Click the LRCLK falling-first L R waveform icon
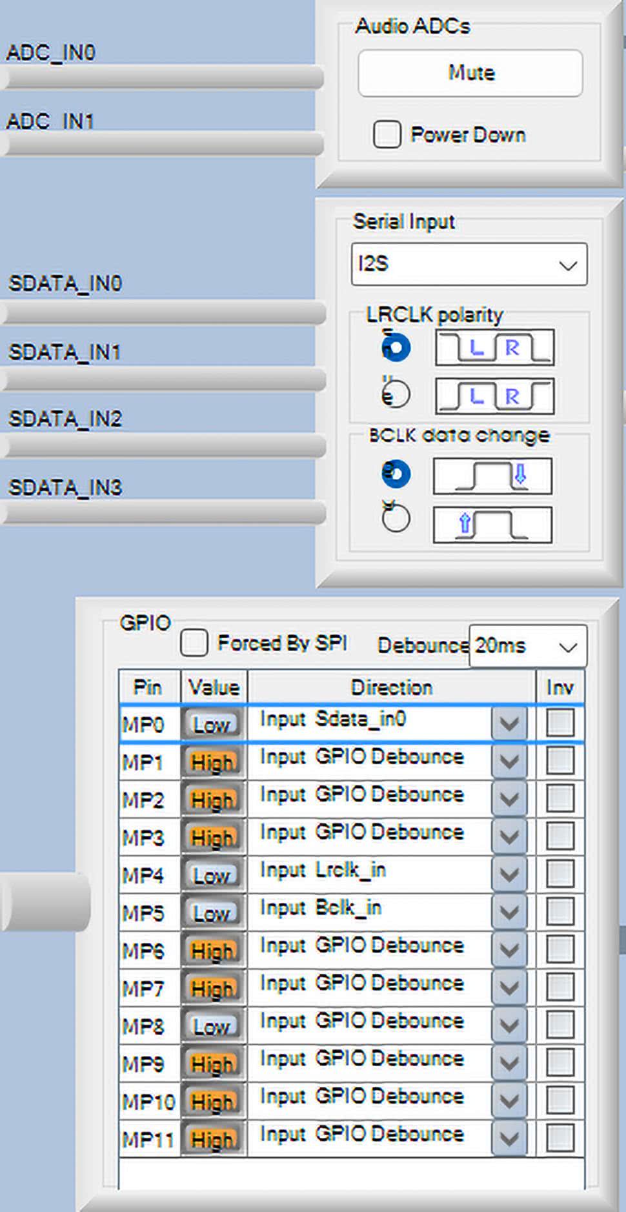 point(494,348)
